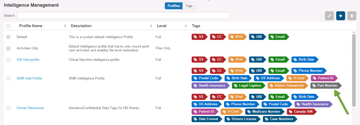Screen dimensions: 360x125
Task: Click Postal Code tag in SMB Intel row
Action: [x=206, y=78]
